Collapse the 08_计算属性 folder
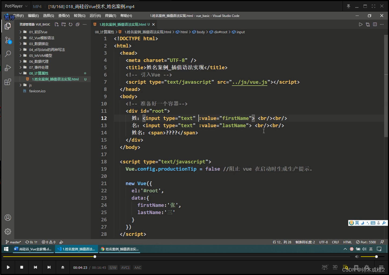The image size is (389, 275). [x=39, y=73]
